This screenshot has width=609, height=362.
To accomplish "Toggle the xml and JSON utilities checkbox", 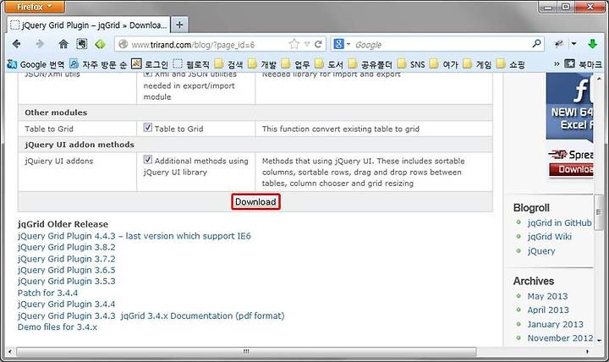I will (x=147, y=74).
